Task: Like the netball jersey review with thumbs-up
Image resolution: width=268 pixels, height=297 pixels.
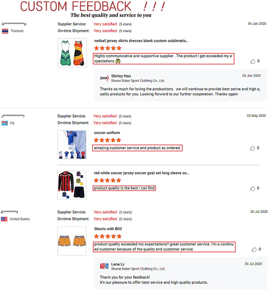Action: click(x=253, y=61)
